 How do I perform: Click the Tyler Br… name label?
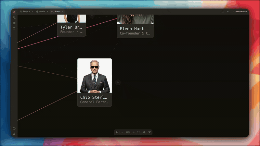click(x=71, y=27)
